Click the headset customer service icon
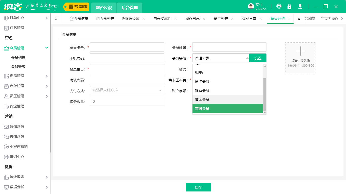The image size is (346, 194). click(279, 7)
